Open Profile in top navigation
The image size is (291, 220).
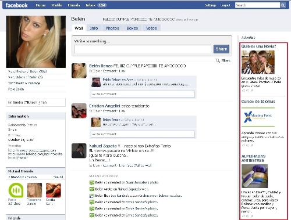pos(57,5)
